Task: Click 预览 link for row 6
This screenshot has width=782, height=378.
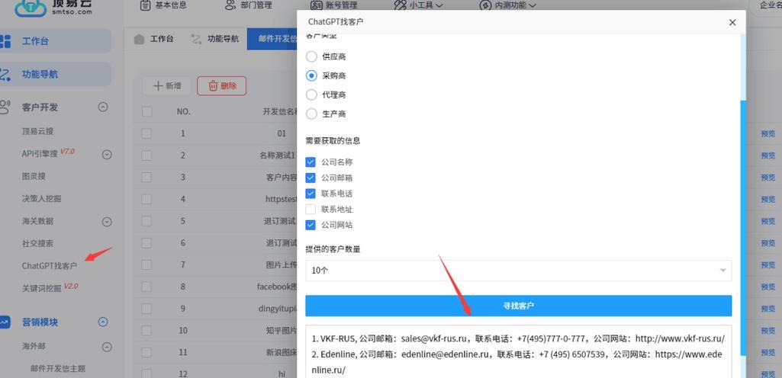Action: [x=768, y=243]
